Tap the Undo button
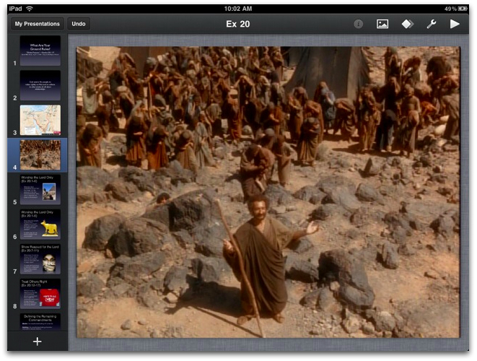 [x=79, y=24]
